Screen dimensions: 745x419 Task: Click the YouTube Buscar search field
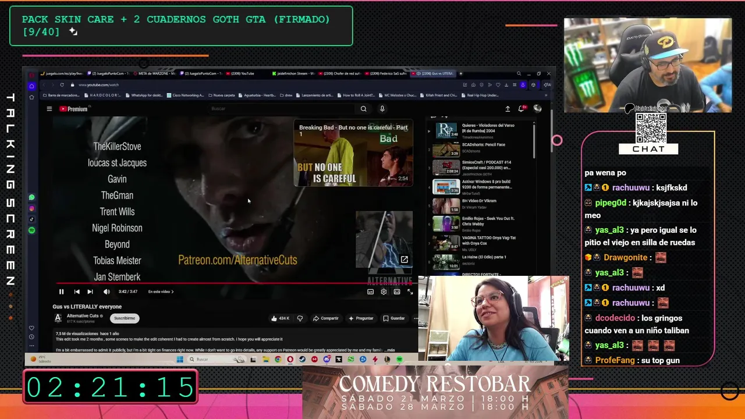point(281,109)
